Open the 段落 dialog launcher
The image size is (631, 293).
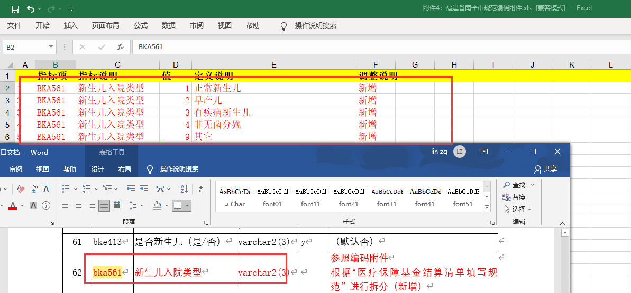(206, 222)
